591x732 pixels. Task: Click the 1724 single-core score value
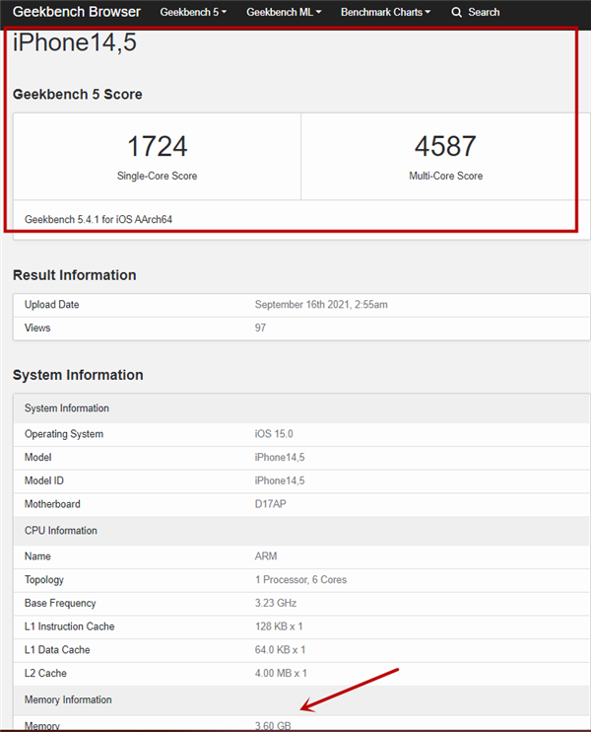(157, 146)
